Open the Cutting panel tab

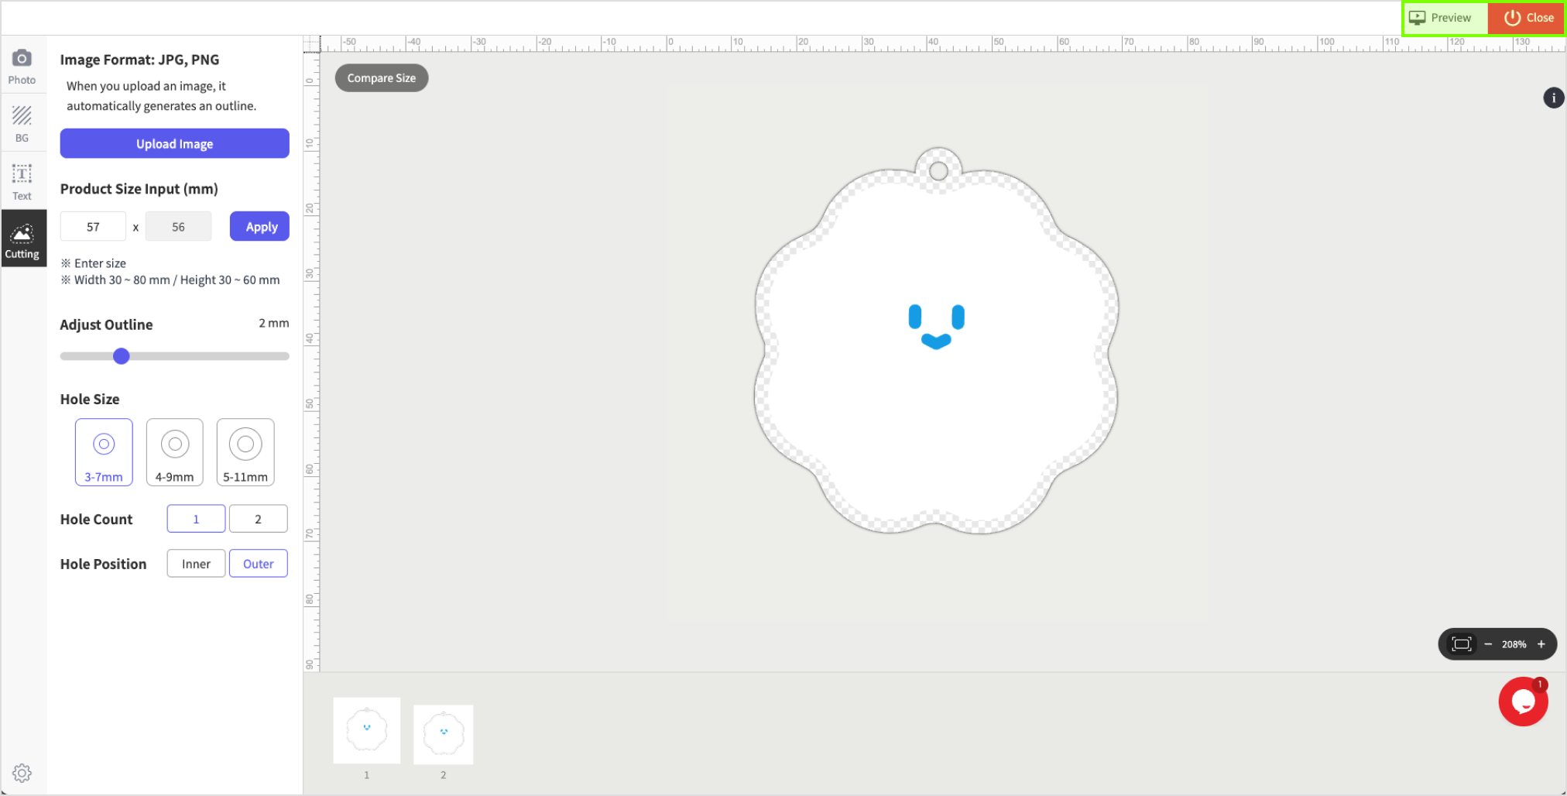(23, 240)
